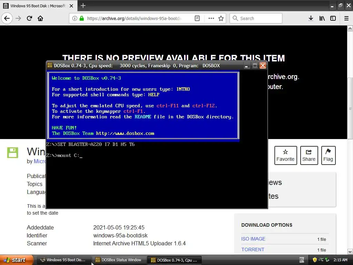Click the Favorite star button

pyautogui.click(x=285, y=155)
